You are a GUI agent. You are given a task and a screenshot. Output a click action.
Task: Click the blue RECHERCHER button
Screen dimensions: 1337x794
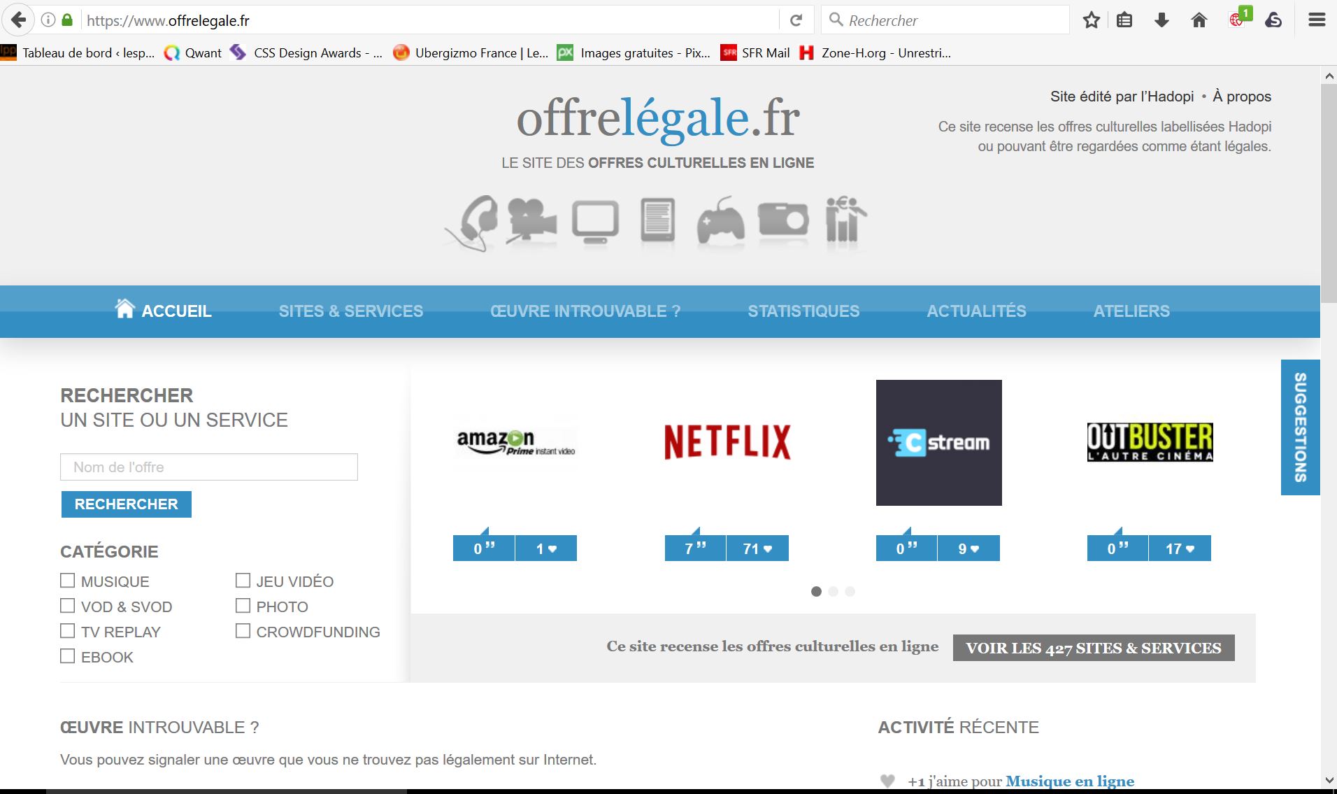(x=127, y=504)
